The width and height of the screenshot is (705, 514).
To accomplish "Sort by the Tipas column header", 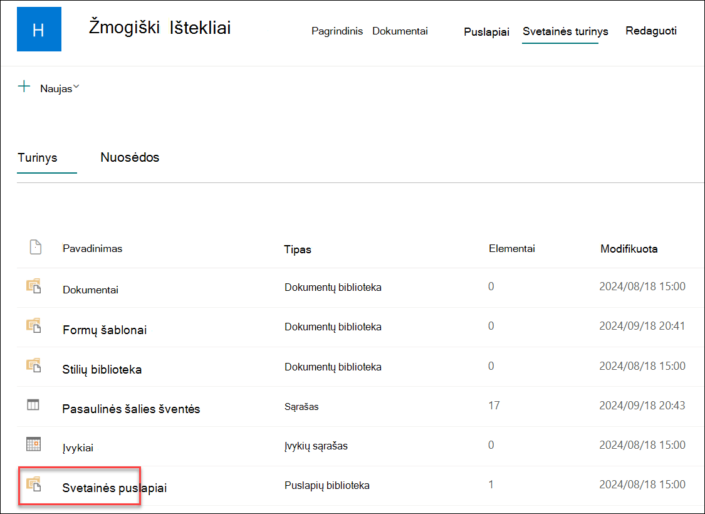I will [x=298, y=249].
